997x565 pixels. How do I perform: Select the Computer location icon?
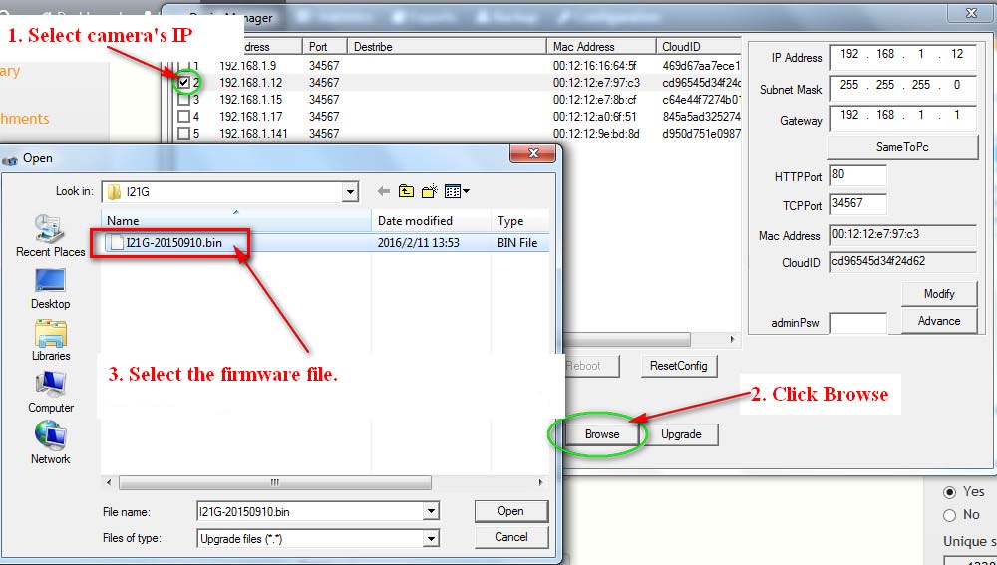tap(50, 391)
